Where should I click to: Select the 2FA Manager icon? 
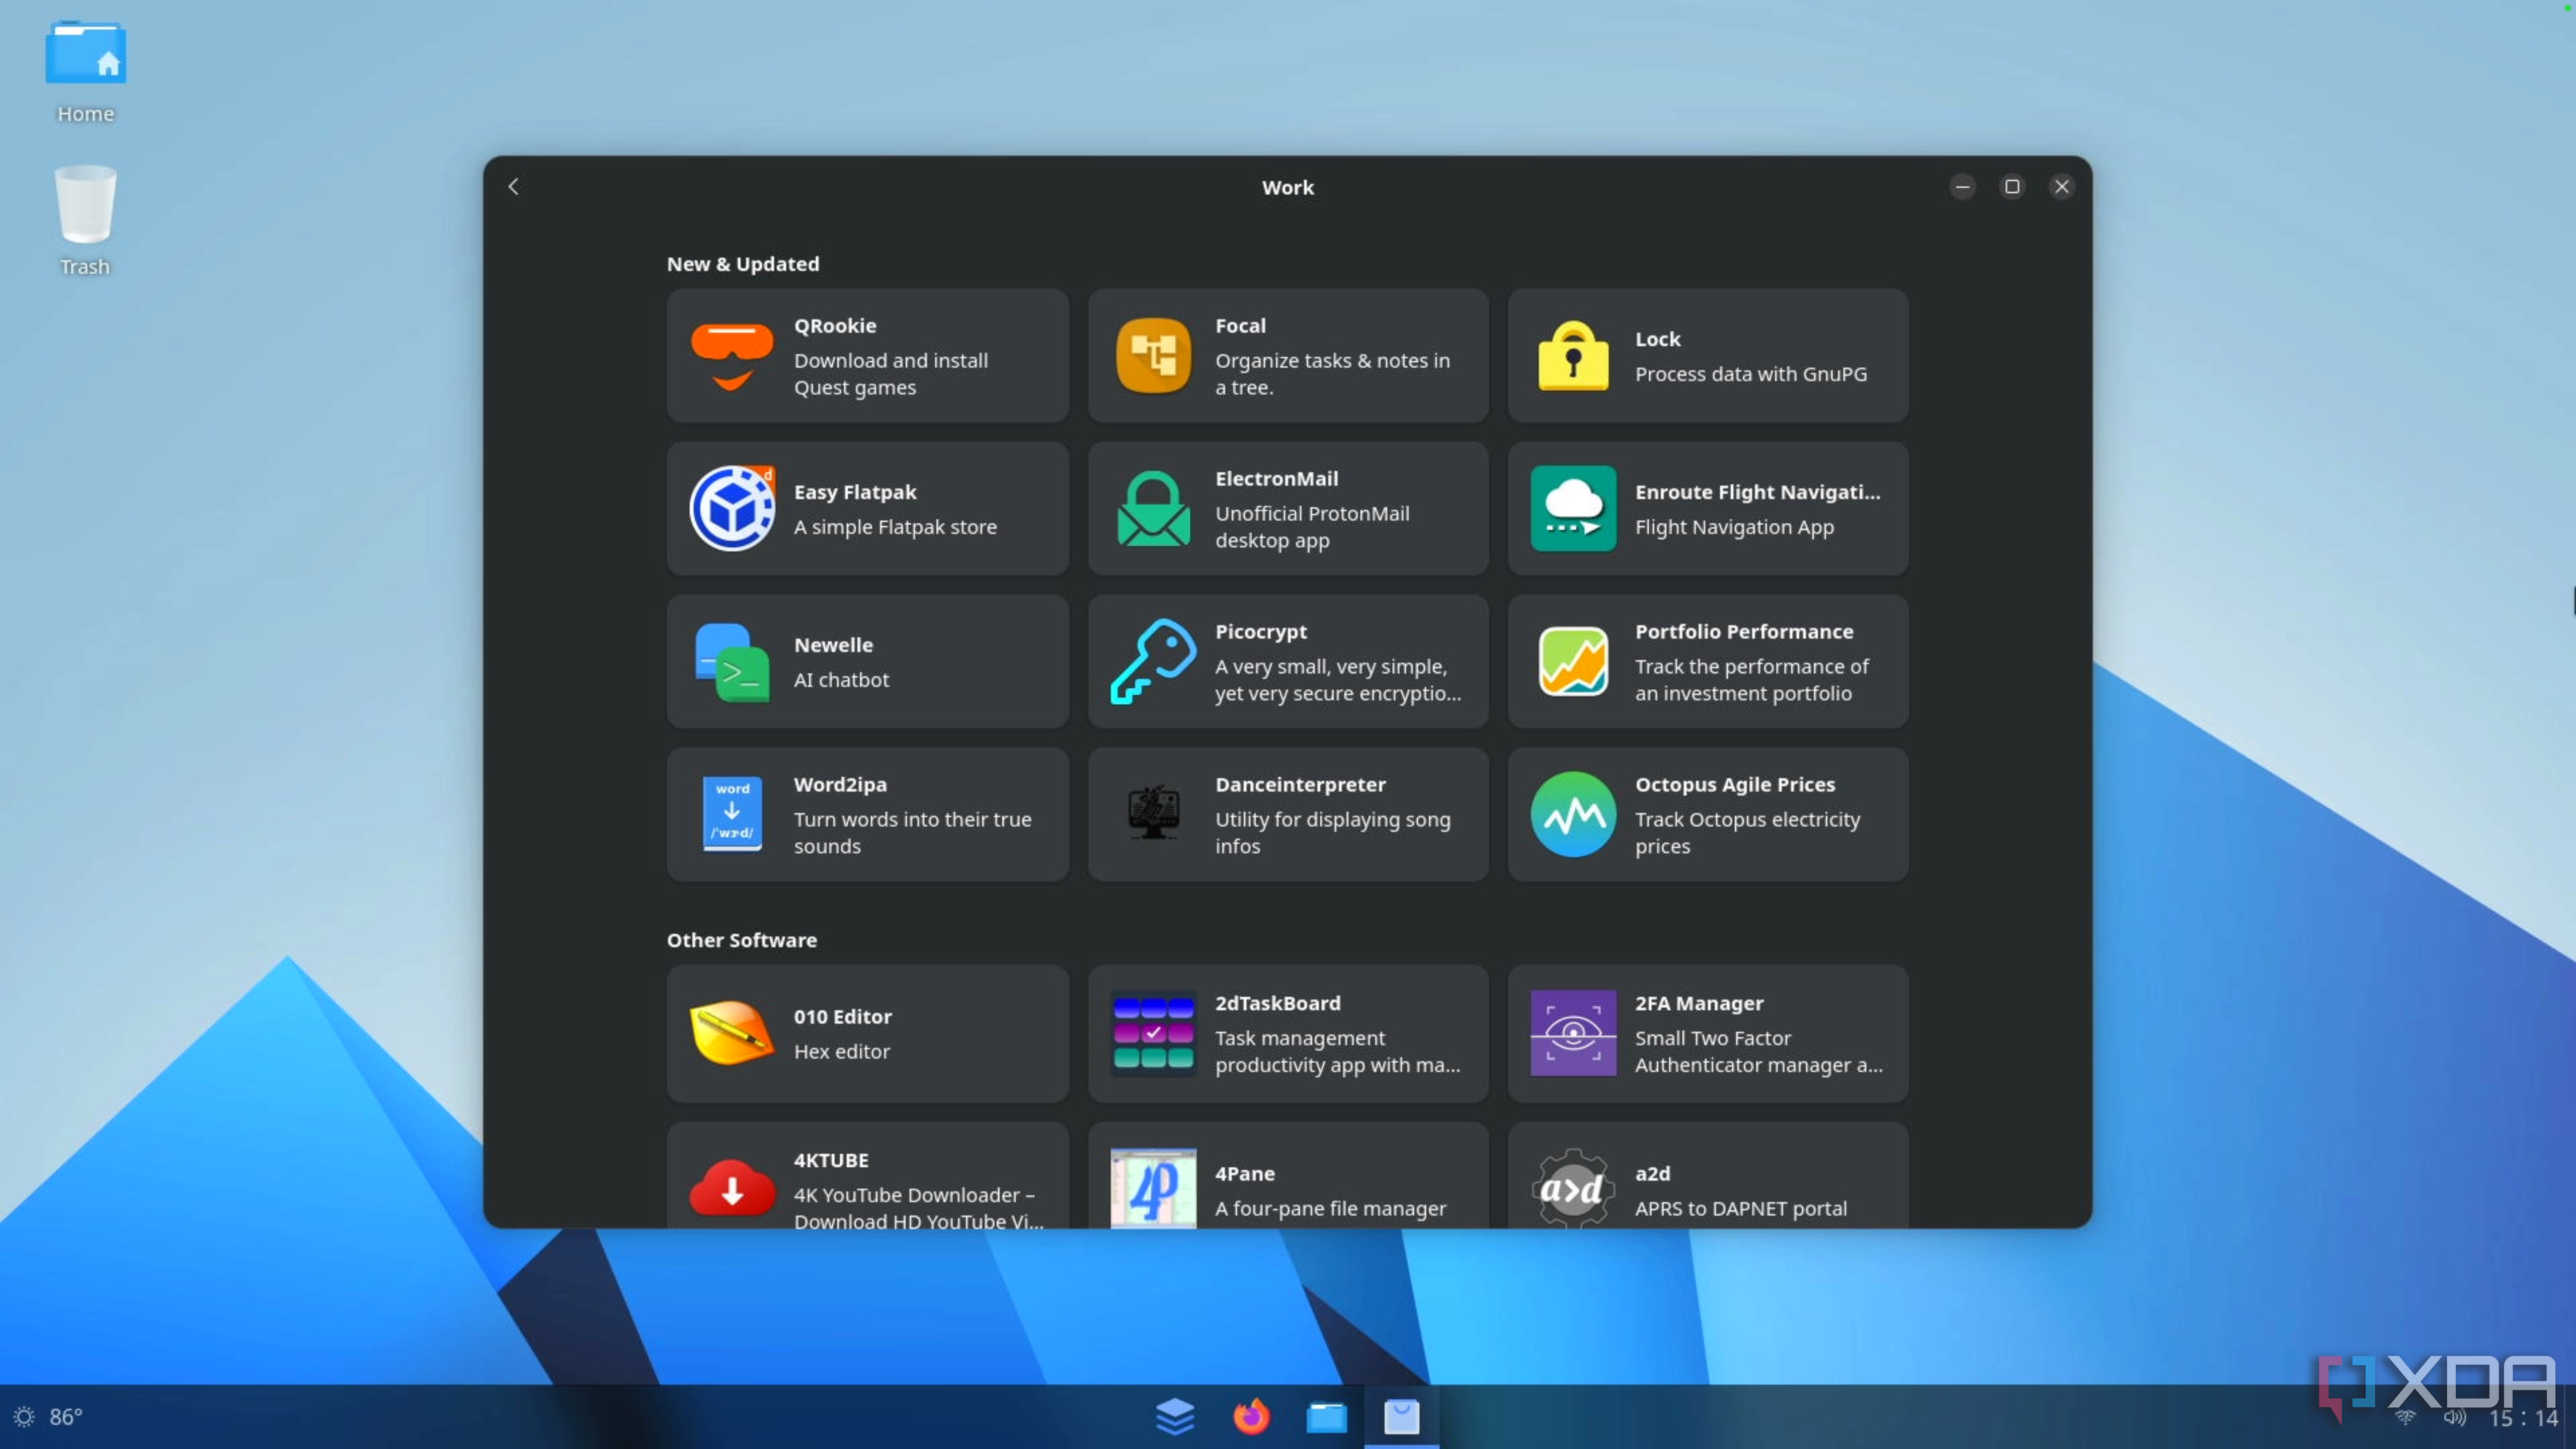tap(1573, 1033)
